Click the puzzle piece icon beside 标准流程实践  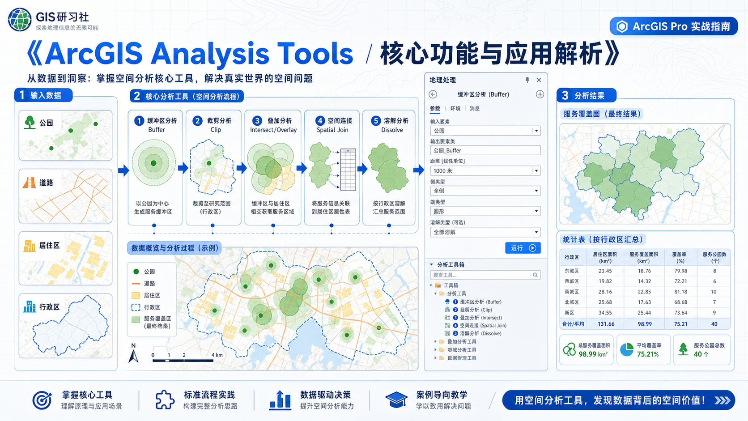tap(165, 400)
